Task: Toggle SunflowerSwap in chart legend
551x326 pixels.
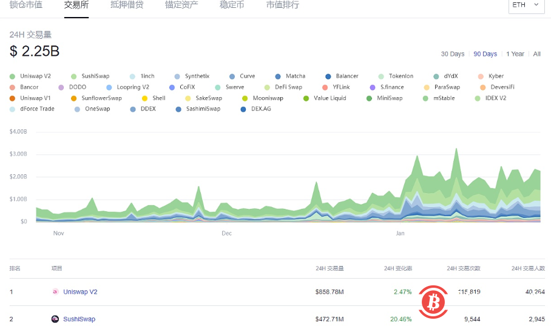Action: coord(96,98)
